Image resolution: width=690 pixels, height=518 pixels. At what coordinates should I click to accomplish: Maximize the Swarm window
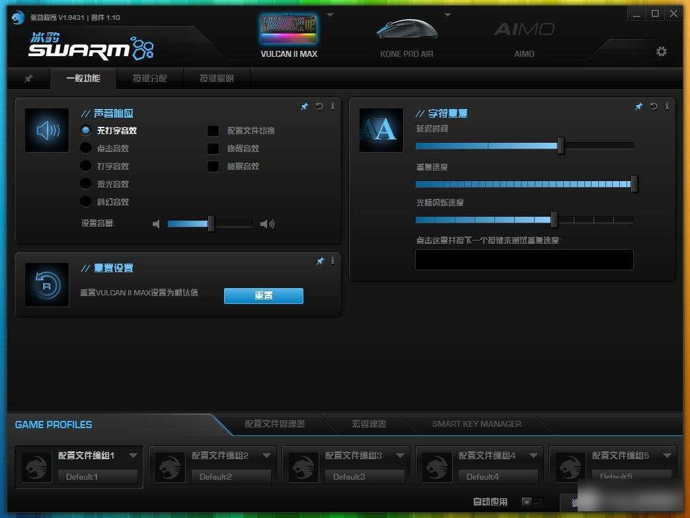pyautogui.click(x=655, y=14)
